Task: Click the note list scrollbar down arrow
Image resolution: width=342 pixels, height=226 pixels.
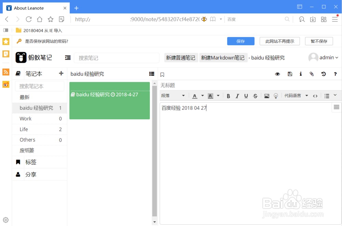Action: (155, 222)
